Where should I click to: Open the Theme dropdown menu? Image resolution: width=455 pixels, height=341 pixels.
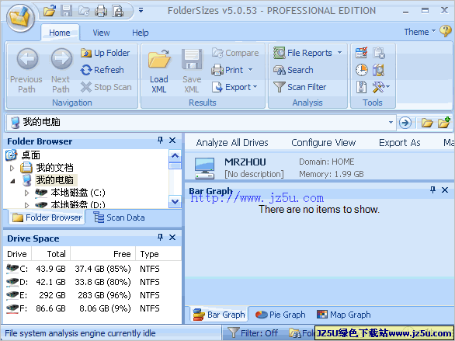[x=420, y=32]
